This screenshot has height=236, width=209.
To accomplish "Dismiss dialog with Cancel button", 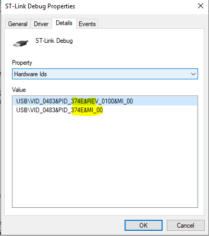I will 186,226.
